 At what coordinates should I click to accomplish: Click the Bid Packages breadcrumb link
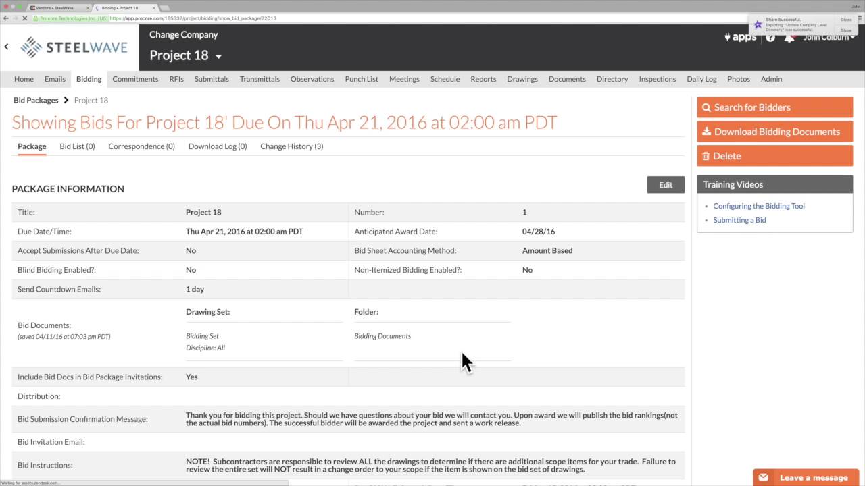click(x=36, y=100)
